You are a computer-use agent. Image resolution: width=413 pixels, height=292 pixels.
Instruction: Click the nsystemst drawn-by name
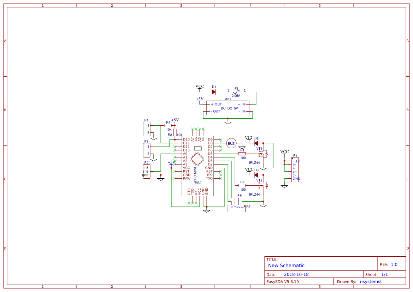(x=371, y=281)
